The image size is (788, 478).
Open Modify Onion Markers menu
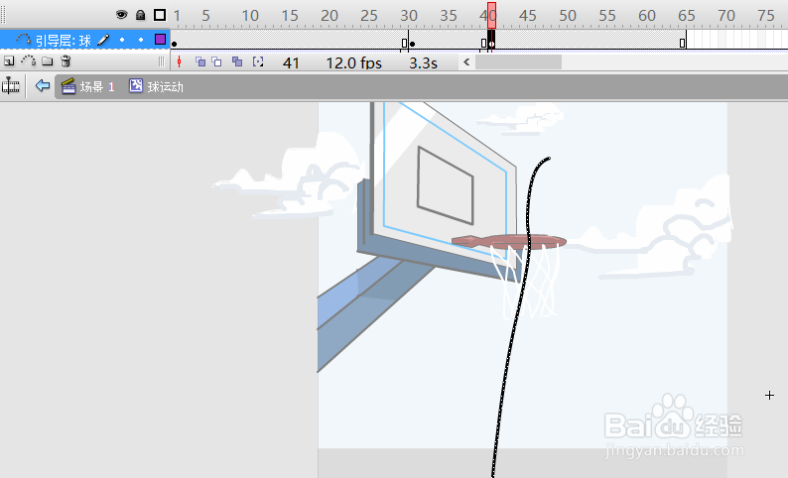point(258,61)
